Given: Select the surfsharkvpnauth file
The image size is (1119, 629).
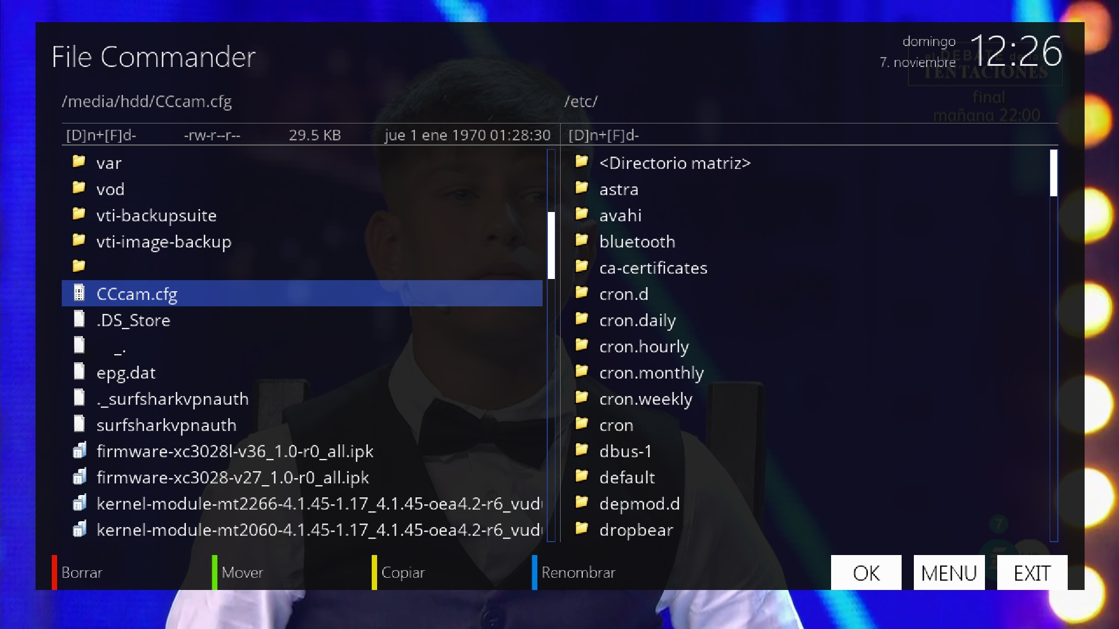Looking at the screenshot, I should tap(166, 425).
